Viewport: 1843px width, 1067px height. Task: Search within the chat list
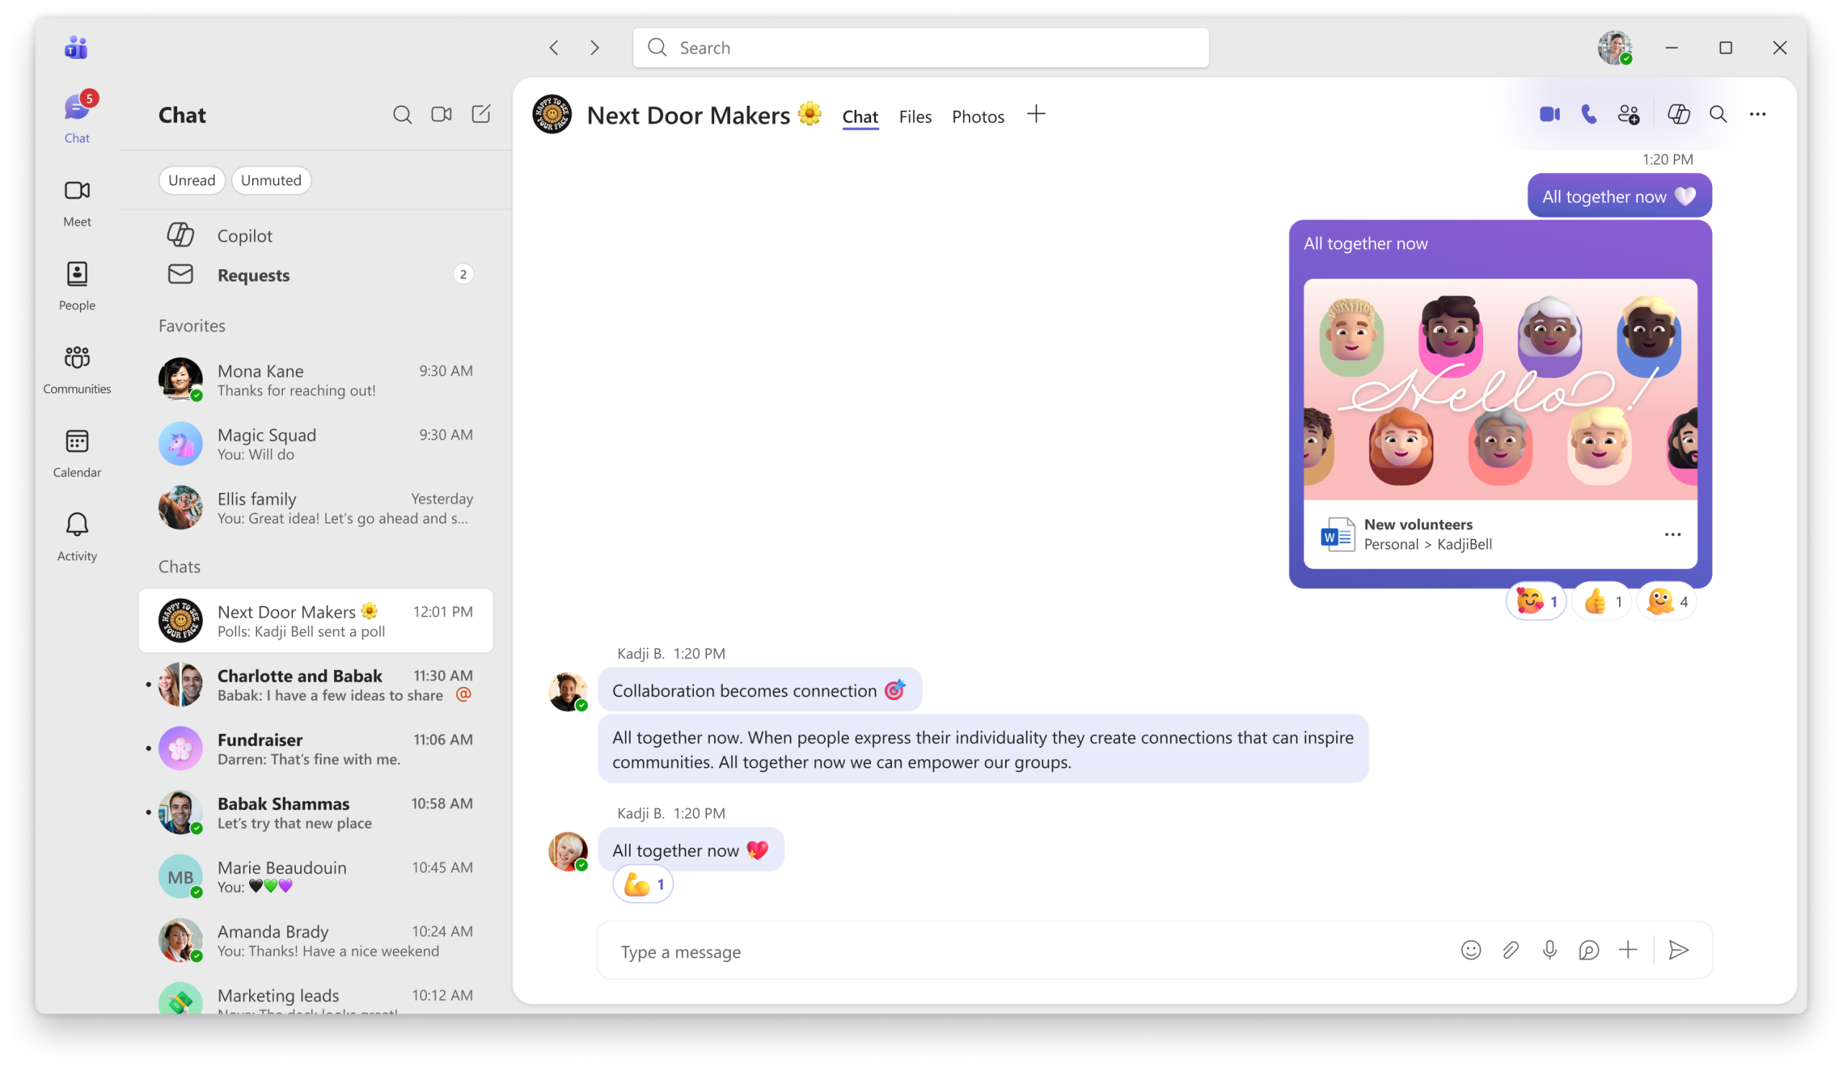coord(402,114)
